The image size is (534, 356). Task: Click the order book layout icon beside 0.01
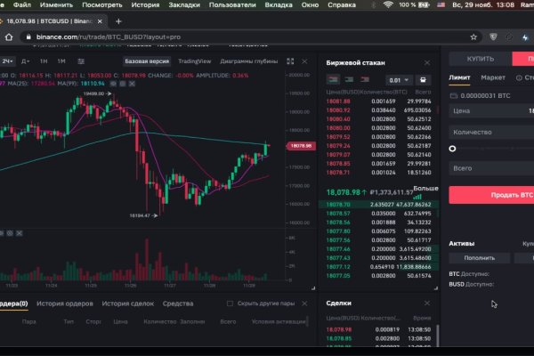(424, 79)
